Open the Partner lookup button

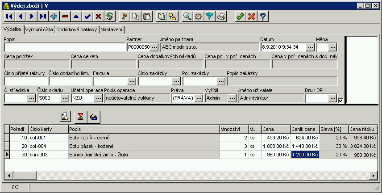pyautogui.click(x=154, y=46)
